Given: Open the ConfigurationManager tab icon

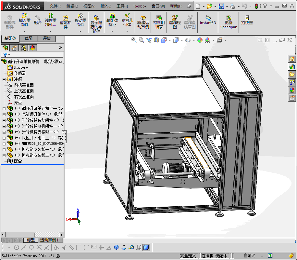Looking at the screenshot, I should click(x=23, y=48).
